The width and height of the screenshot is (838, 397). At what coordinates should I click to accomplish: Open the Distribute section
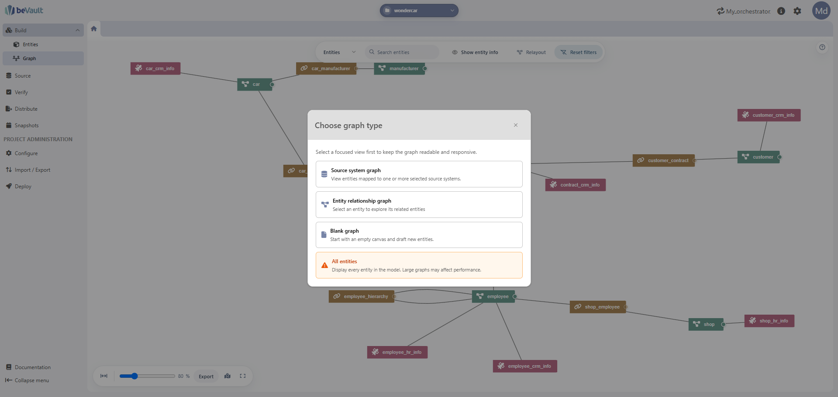pyautogui.click(x=43, y=109)
